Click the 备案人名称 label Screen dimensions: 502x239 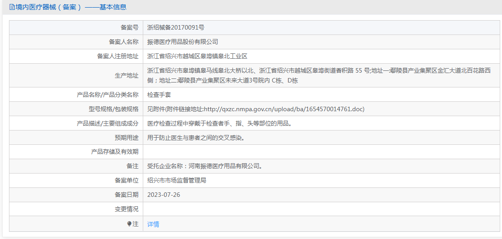pyautogui.click(x=124, y=42)
